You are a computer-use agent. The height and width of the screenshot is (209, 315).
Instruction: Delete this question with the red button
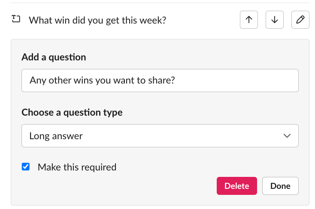(x=236, y=186)
